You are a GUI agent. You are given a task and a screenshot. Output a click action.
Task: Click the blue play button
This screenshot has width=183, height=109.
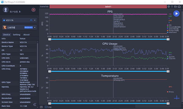pos(176,14)
